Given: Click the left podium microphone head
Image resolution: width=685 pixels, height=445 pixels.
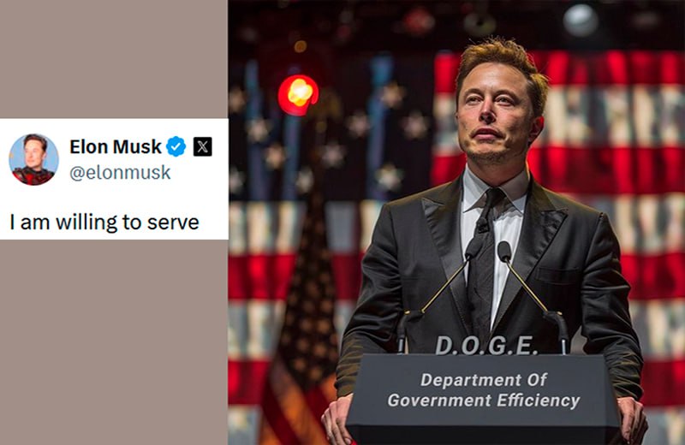Looking at the screenshot, I should click(474, 249).
